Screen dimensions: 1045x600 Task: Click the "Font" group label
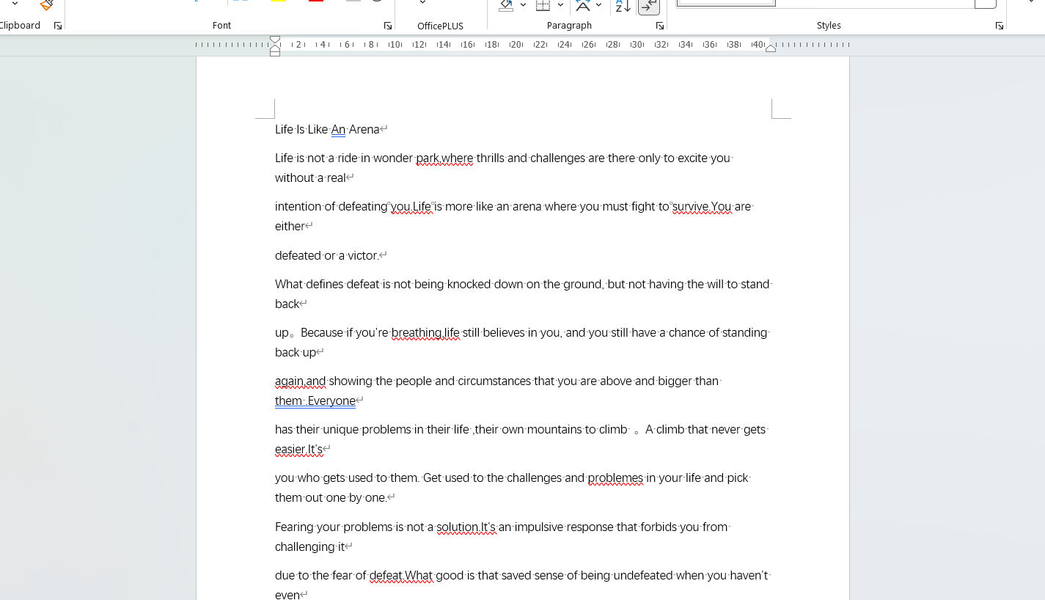click(x=221, y=26)
